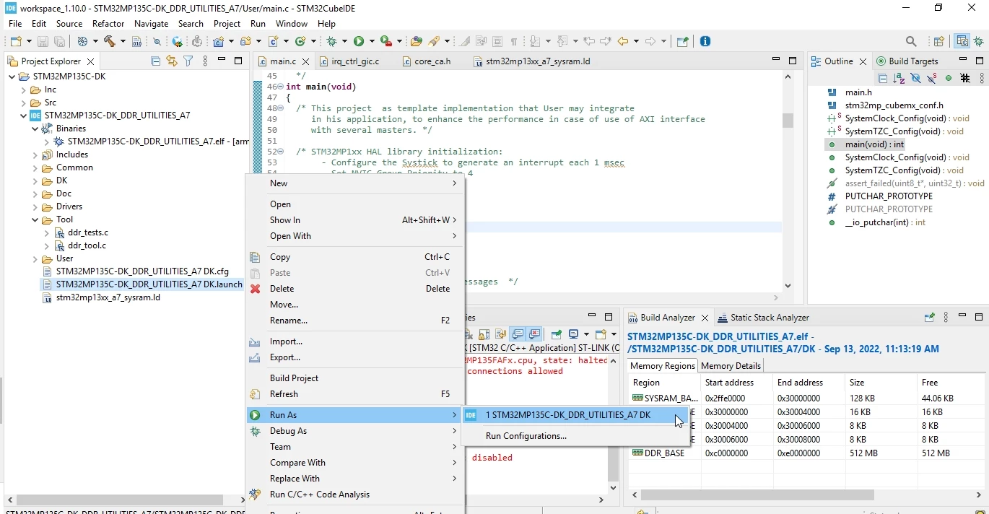Screen dimensions: 989x514
Task: Close the main.c editor tab
Action: pyautogui.click(x=306, y=61)
